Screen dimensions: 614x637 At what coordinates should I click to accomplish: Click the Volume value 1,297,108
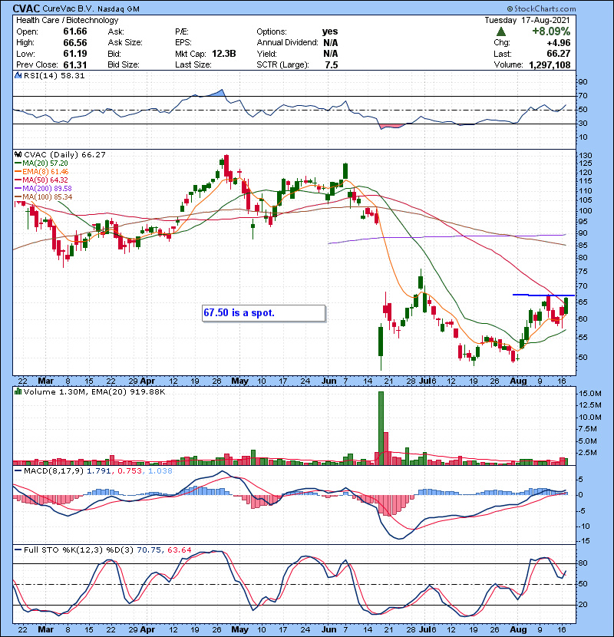550,64
